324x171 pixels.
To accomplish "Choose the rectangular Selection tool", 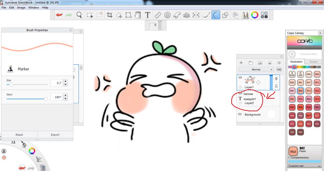I will [90, 15].
